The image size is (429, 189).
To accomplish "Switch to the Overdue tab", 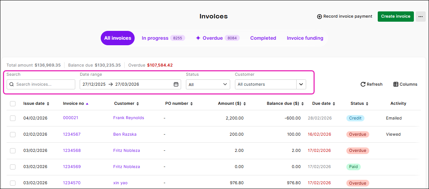I will coord(218,38).
